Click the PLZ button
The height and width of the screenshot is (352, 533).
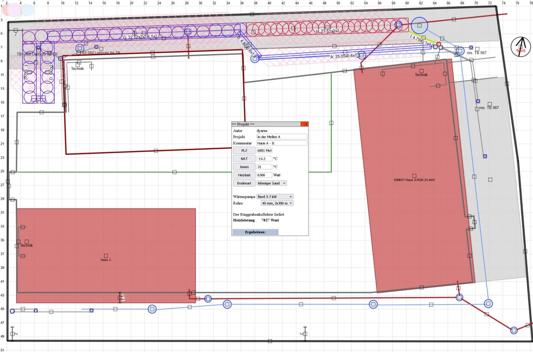click(244, 150)
